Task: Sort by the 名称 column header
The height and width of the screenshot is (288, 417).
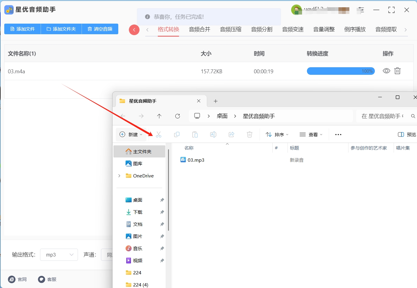Action: (x=189, y=148)
